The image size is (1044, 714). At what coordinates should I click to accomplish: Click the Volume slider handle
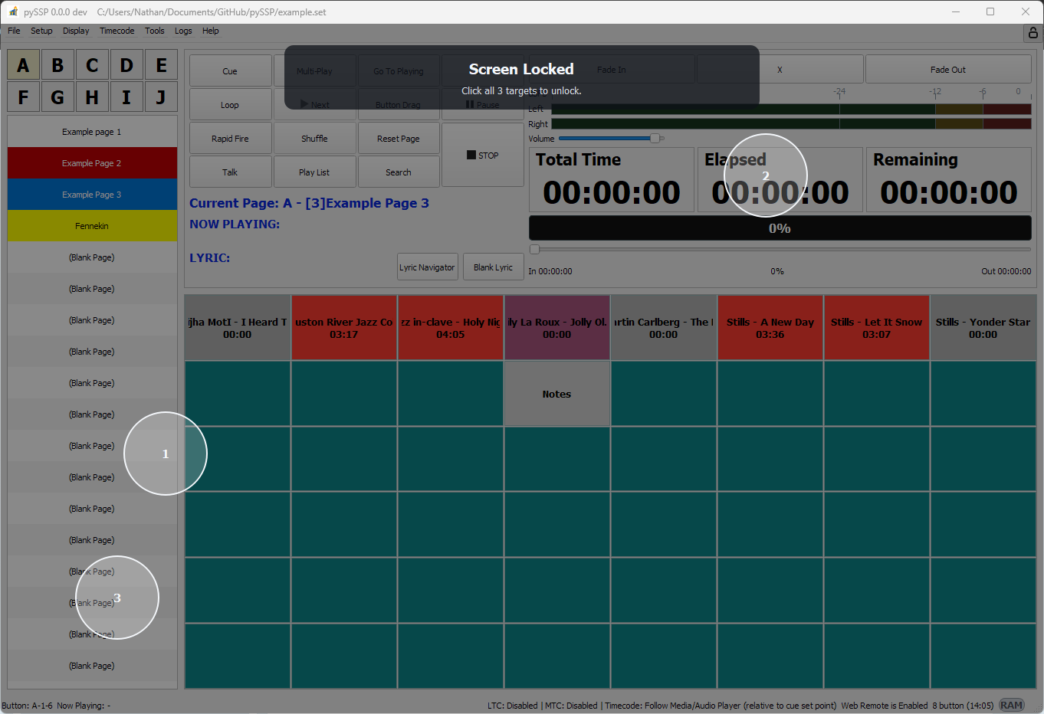tap(655, 138)
